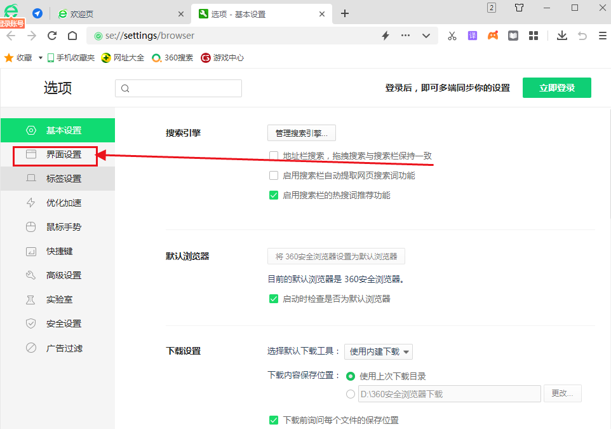Open 手机收藏夹 bookmark

point(70,58)
